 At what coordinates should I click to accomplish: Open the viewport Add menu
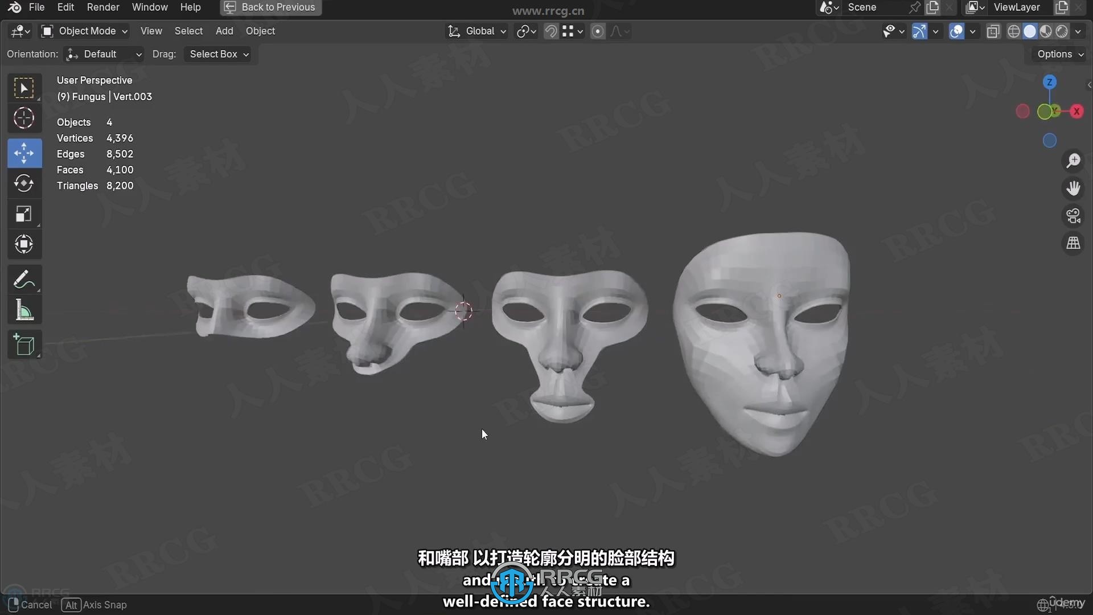tap(224, 31)
